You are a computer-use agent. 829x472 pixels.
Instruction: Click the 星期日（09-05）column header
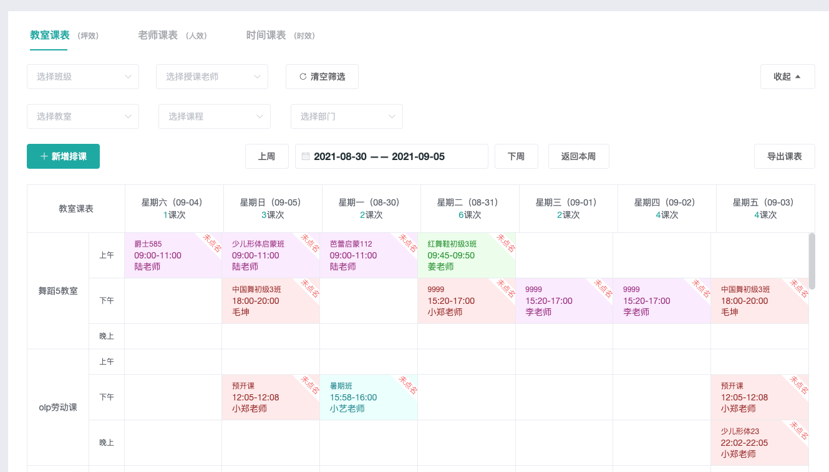click(x=273, y=209)
